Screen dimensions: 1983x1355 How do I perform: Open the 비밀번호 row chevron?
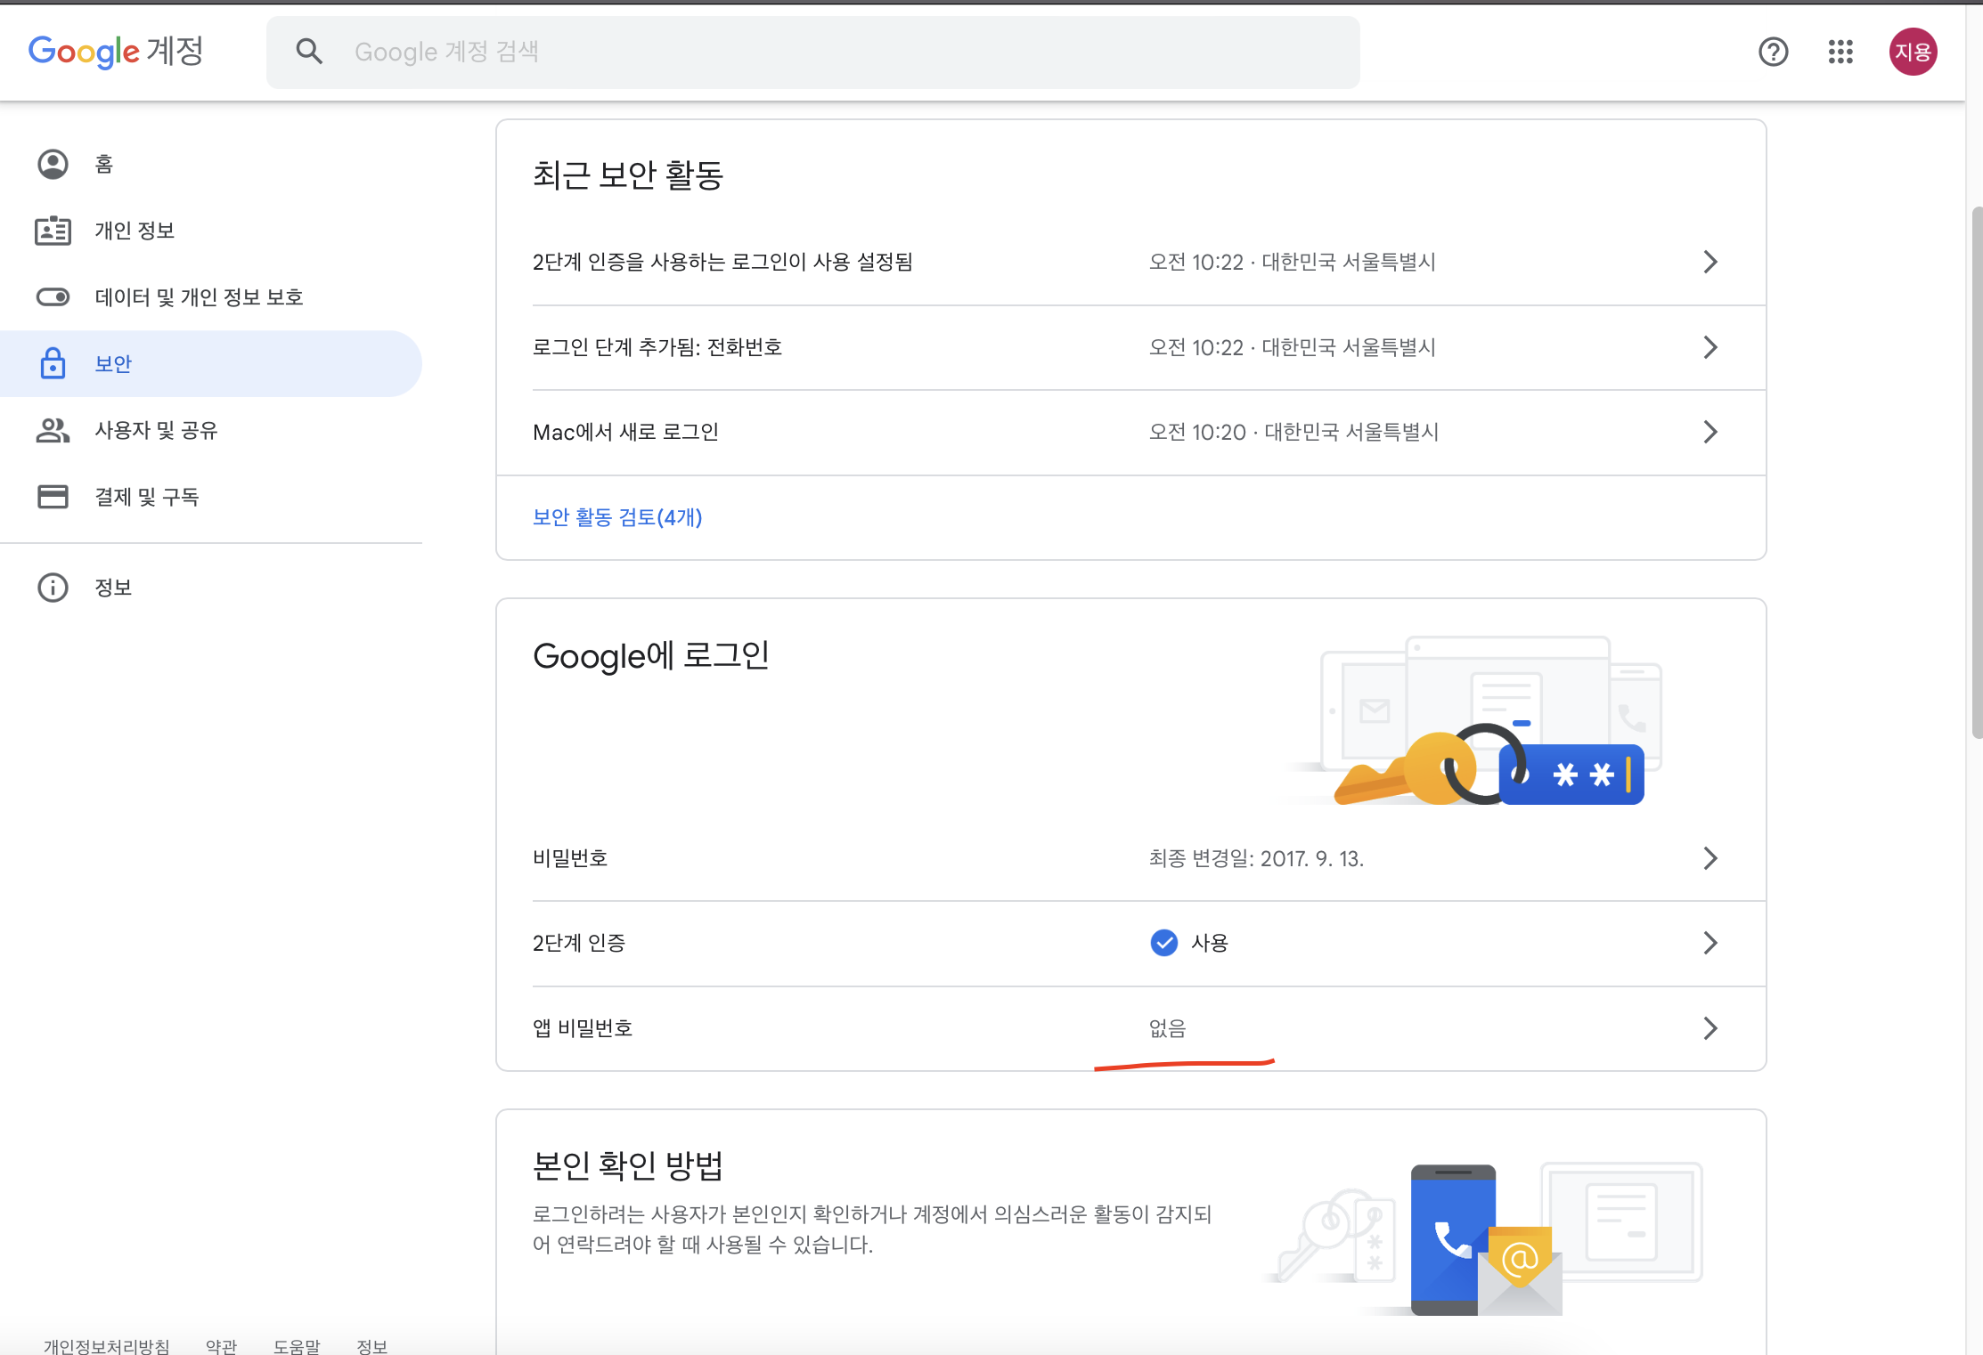1710,858
